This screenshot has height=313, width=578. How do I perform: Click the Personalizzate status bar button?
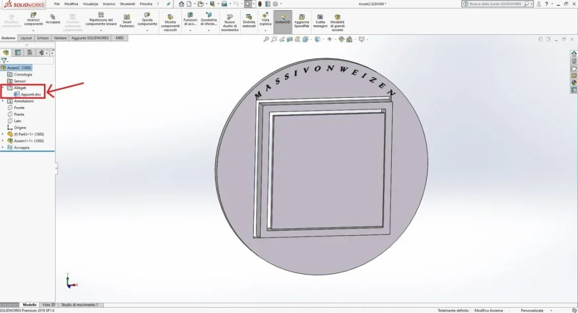pos(532,311)
